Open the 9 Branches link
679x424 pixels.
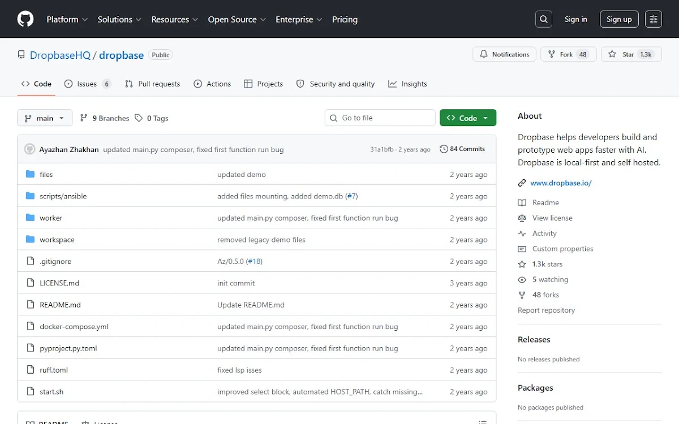click(105, 118)
